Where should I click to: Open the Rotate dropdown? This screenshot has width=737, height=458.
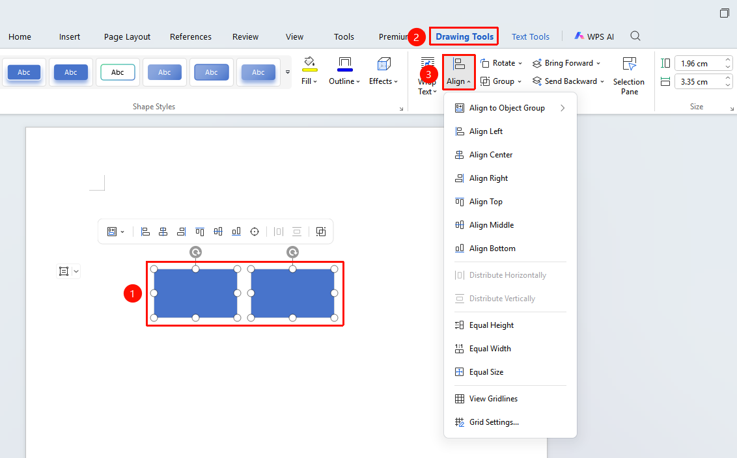pyautogui.click(x=501, y=63)
